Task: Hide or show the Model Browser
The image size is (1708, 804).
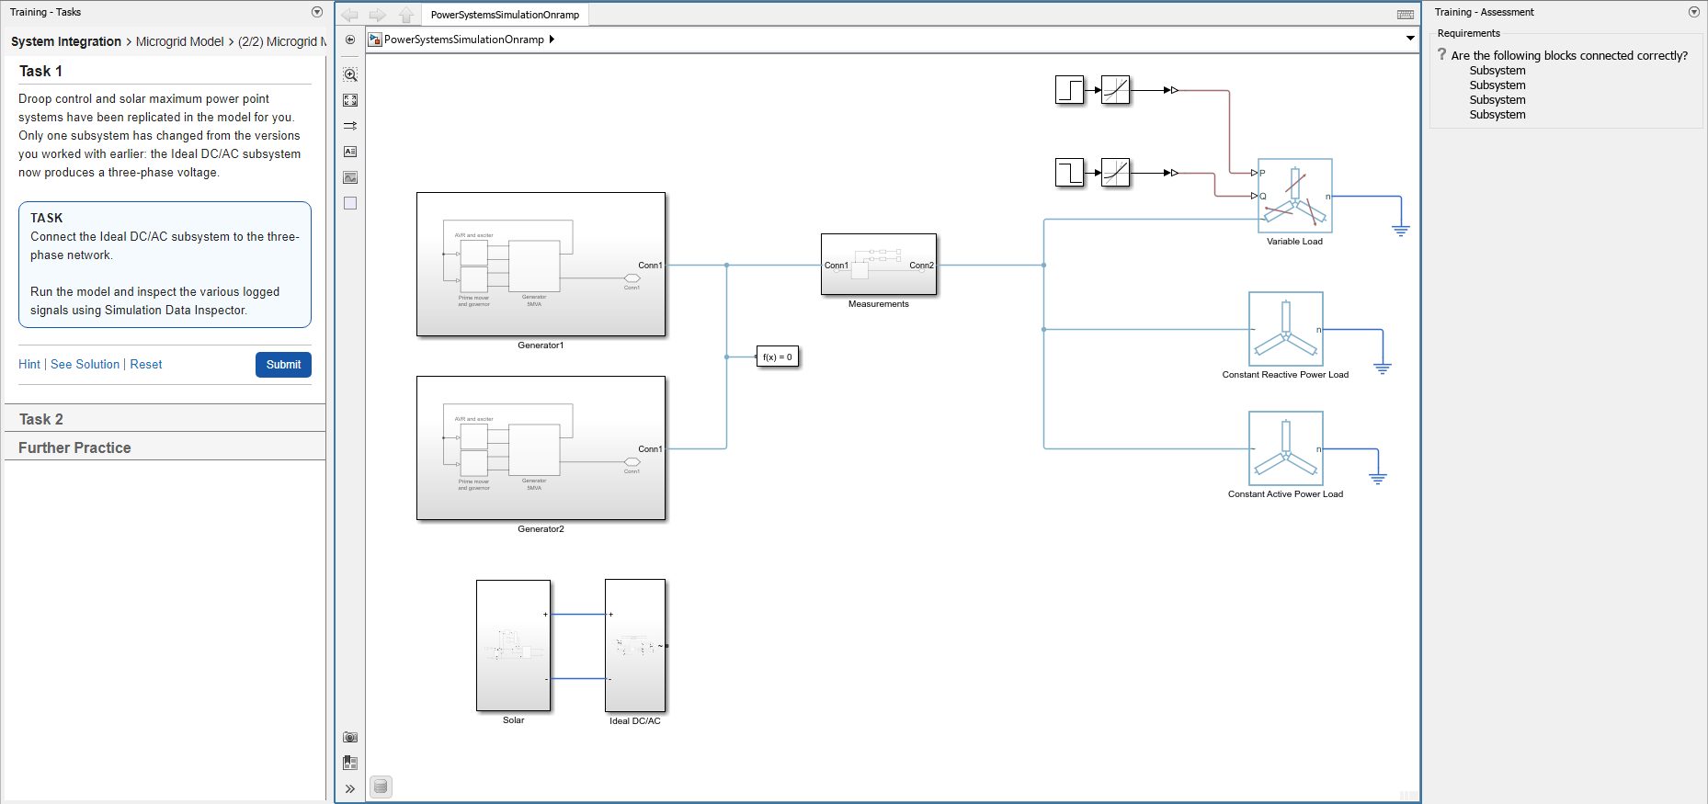Action: (350, 40)
